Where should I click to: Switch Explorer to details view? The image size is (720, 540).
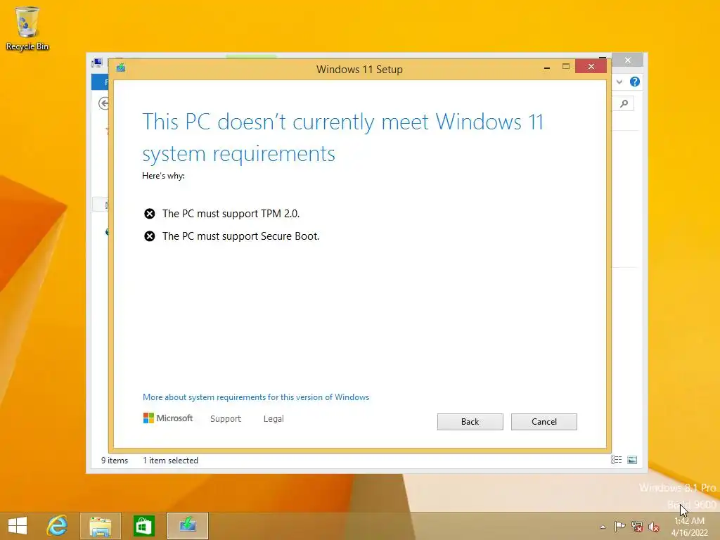(616, 460)
